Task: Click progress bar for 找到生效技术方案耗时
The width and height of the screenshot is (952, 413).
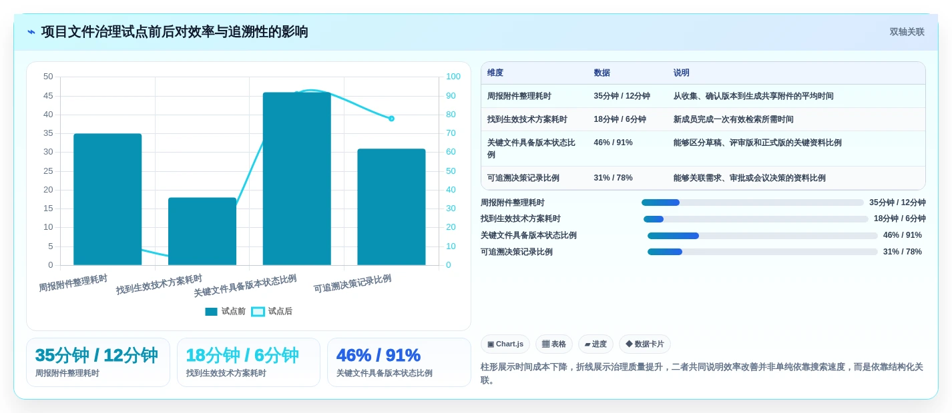Action: [756, 219]
